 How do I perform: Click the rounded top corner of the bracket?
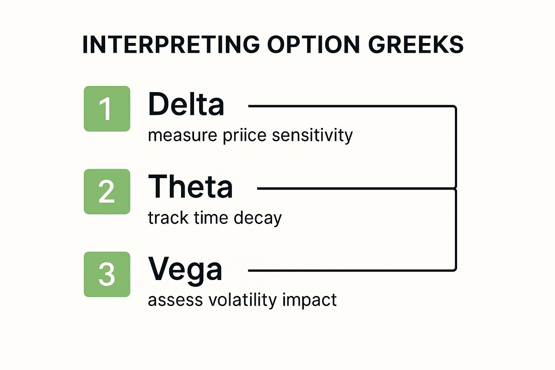click(454, 107)
